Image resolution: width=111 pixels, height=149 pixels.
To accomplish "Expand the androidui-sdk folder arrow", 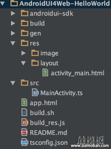I will pyautogui.click(x=13, y=13).
